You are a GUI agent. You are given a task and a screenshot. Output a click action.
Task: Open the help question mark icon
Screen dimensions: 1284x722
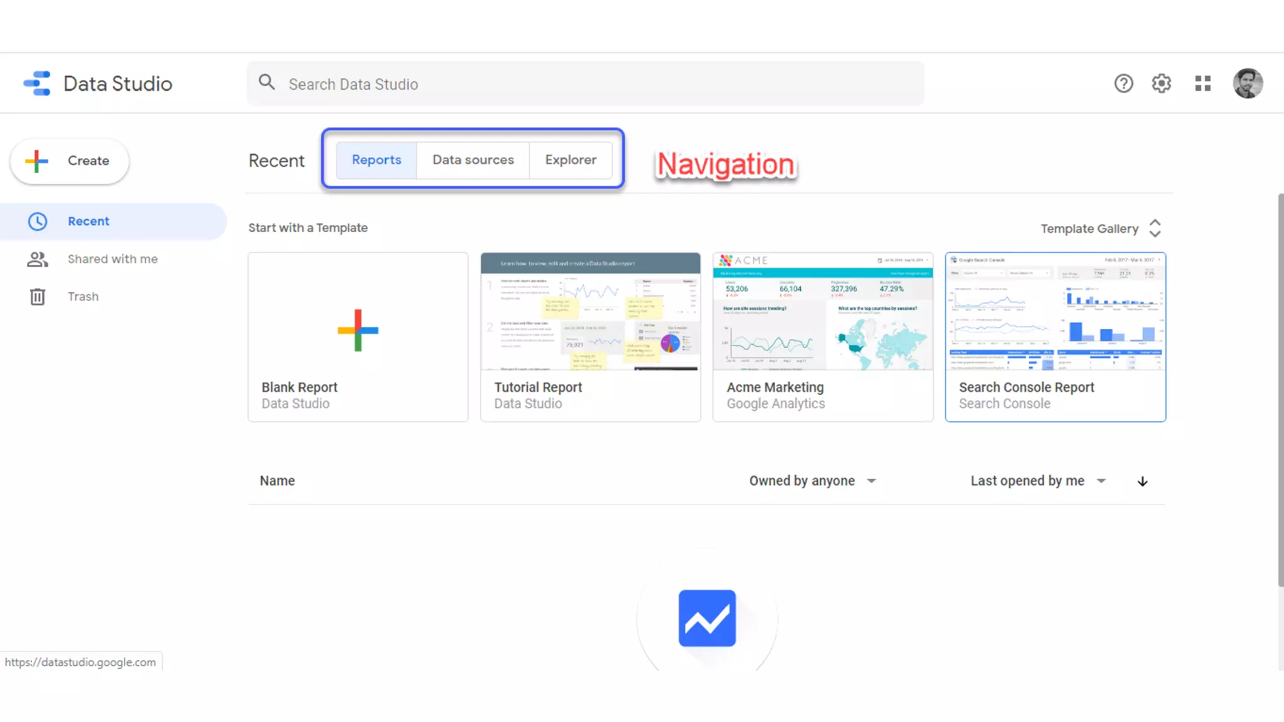click(1123, 83)
